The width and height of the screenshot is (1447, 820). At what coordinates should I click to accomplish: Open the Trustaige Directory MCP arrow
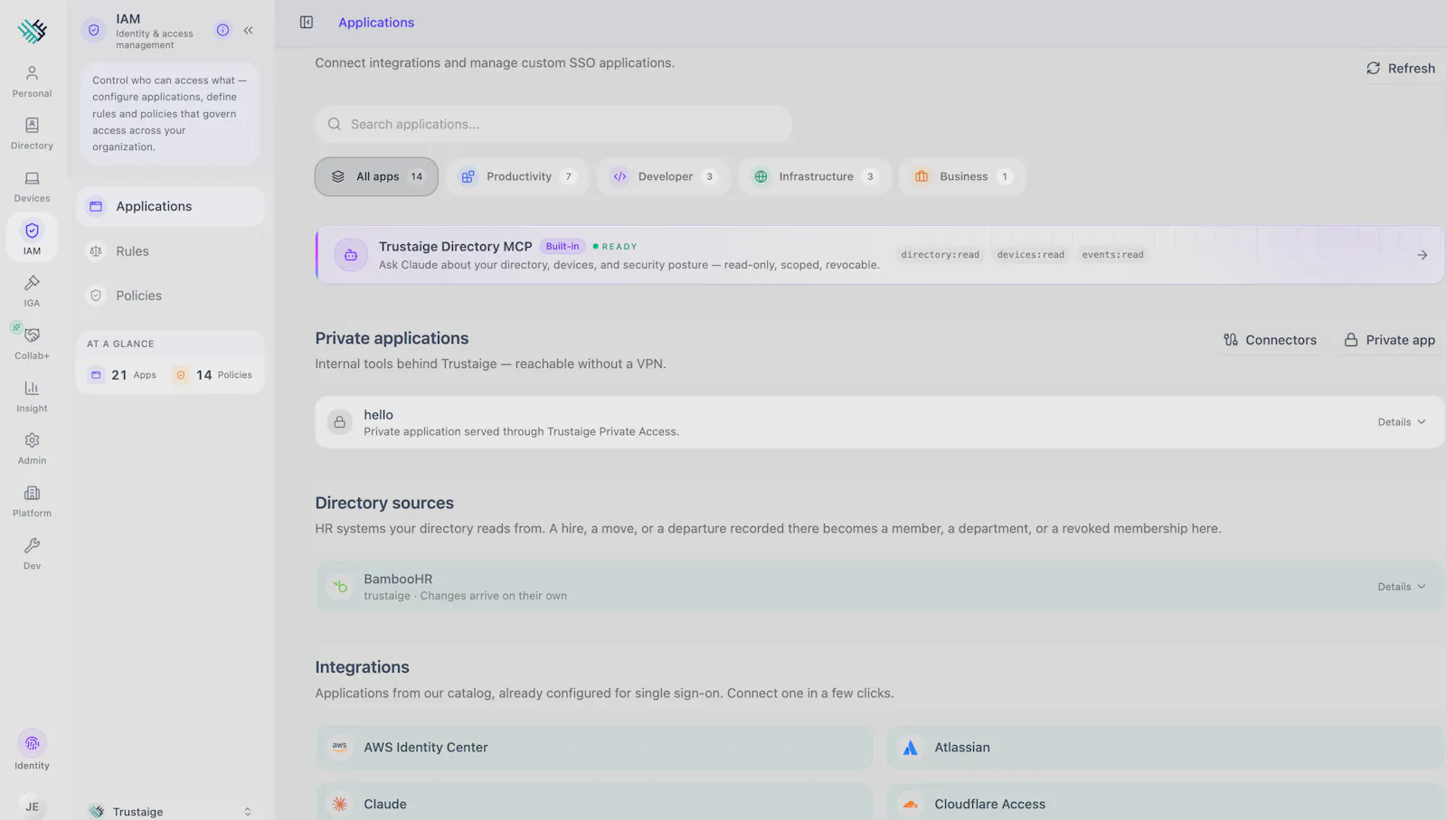click(x=1422, y=255)
